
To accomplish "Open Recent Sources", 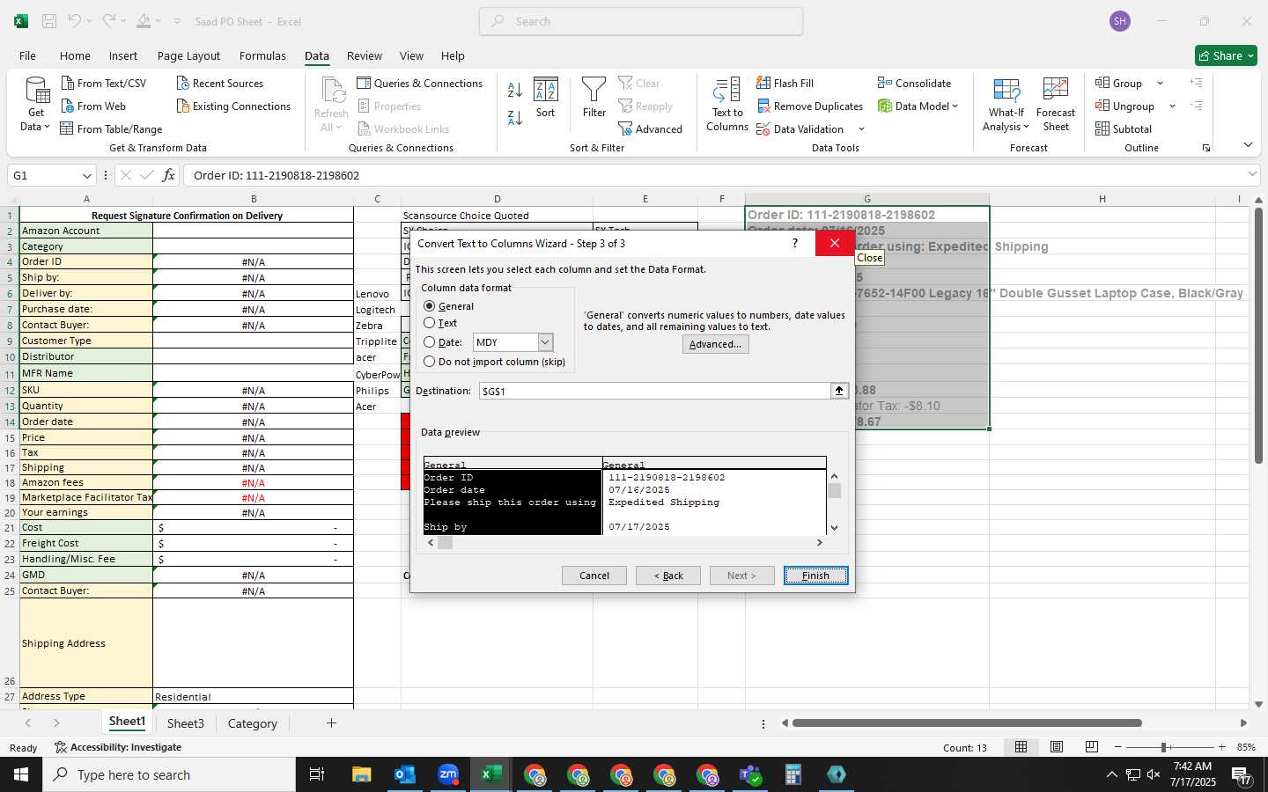I will 220,83.
